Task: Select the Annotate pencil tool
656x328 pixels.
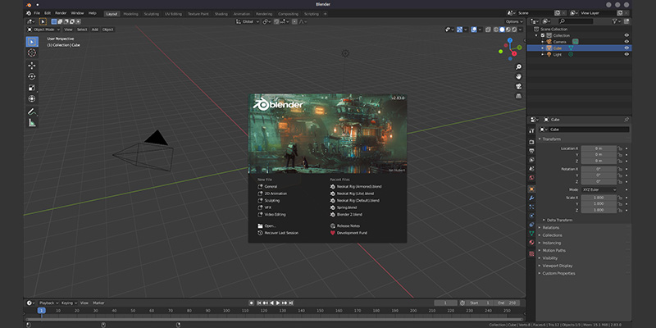Action: [32, 112]
